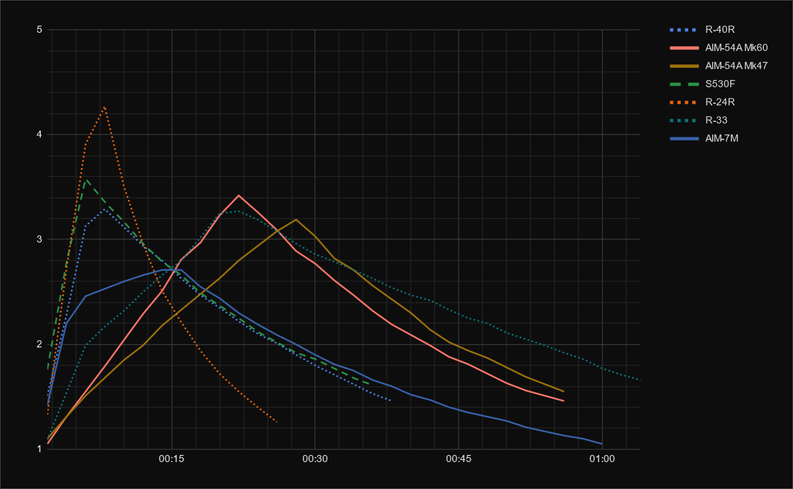This screenshot has height=489, width=793.
Task: Click the 00:30 x-axis tick label
Action: tap(315, 459)
